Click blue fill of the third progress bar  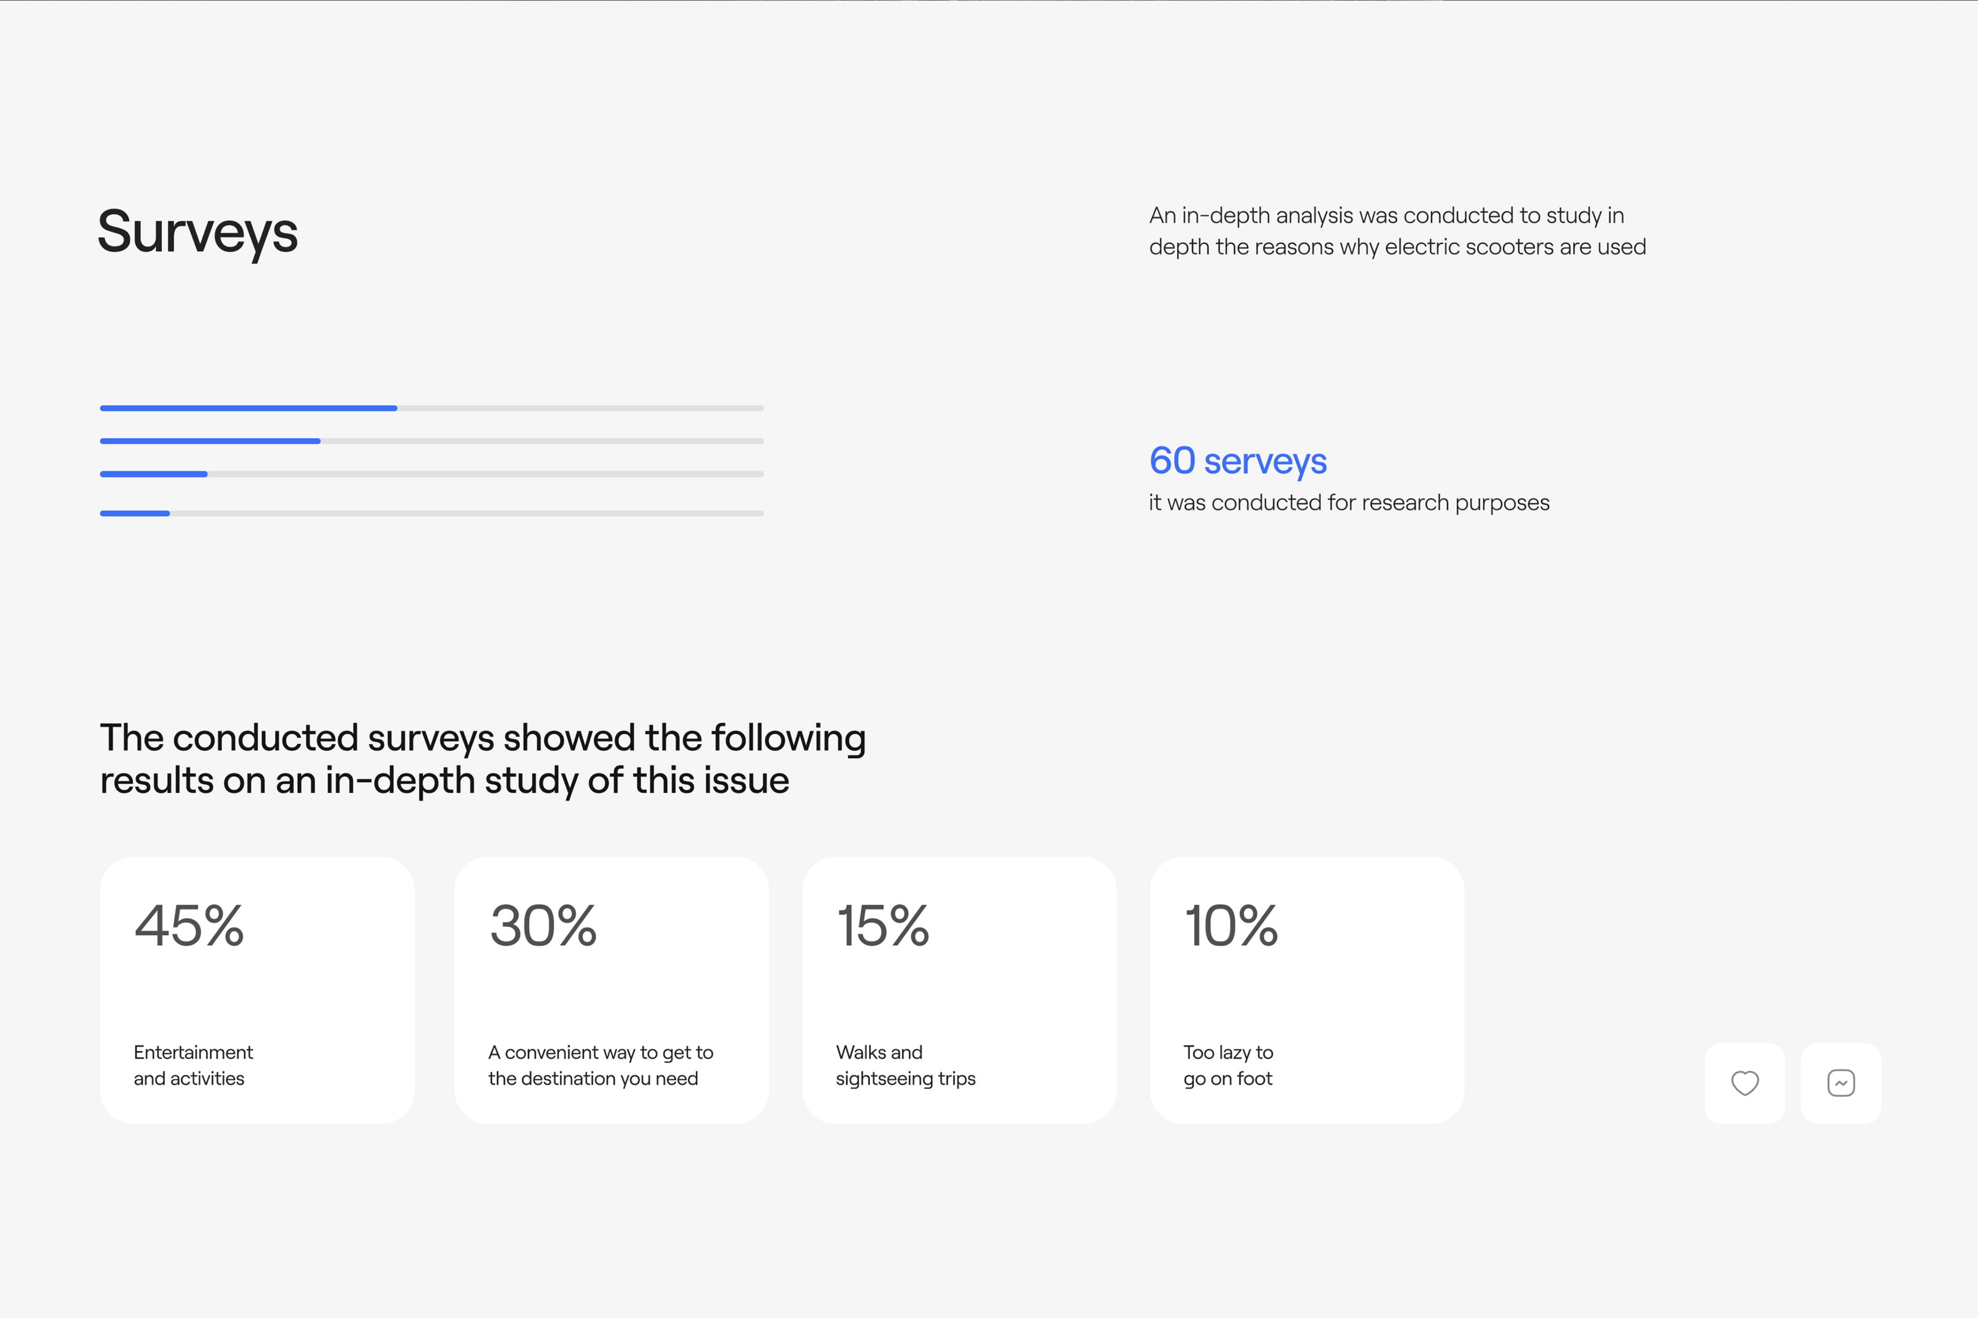click(154, 474)
